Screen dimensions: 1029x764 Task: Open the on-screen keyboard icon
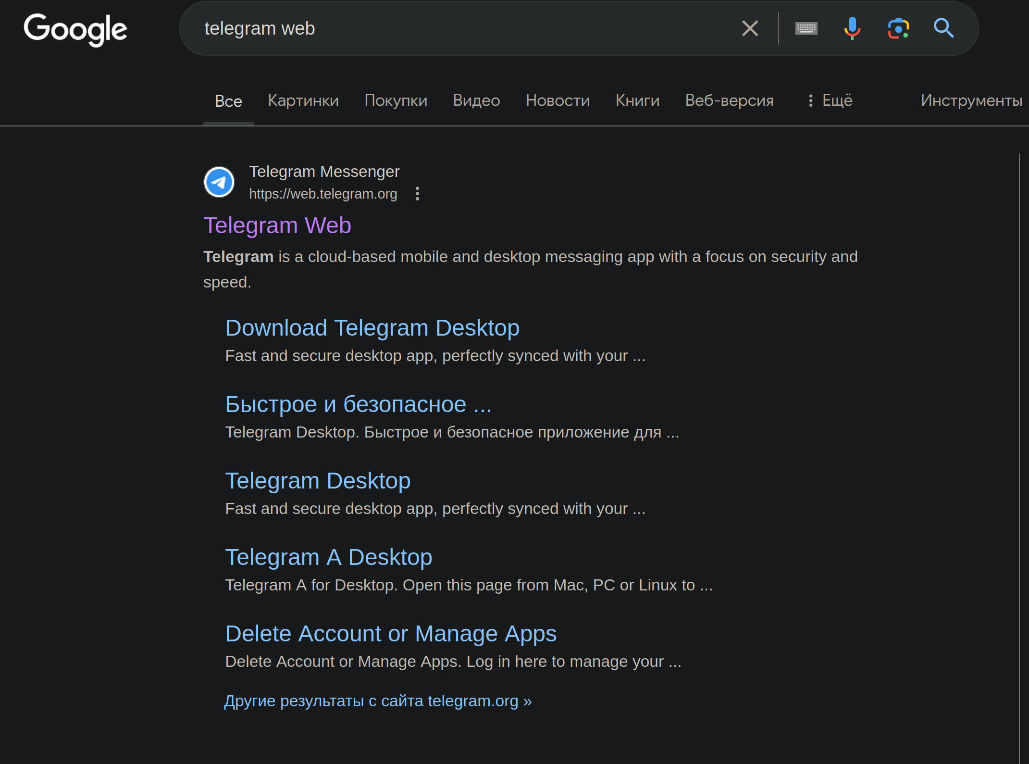[806, 28]
